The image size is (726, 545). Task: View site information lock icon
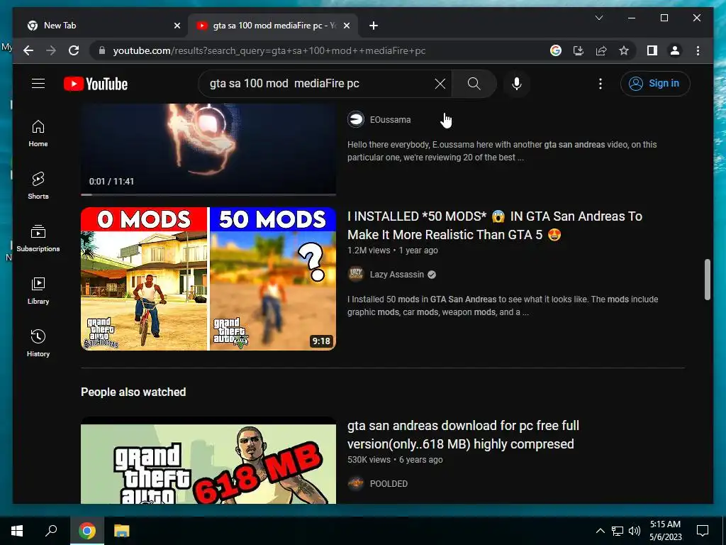[102, 50]
